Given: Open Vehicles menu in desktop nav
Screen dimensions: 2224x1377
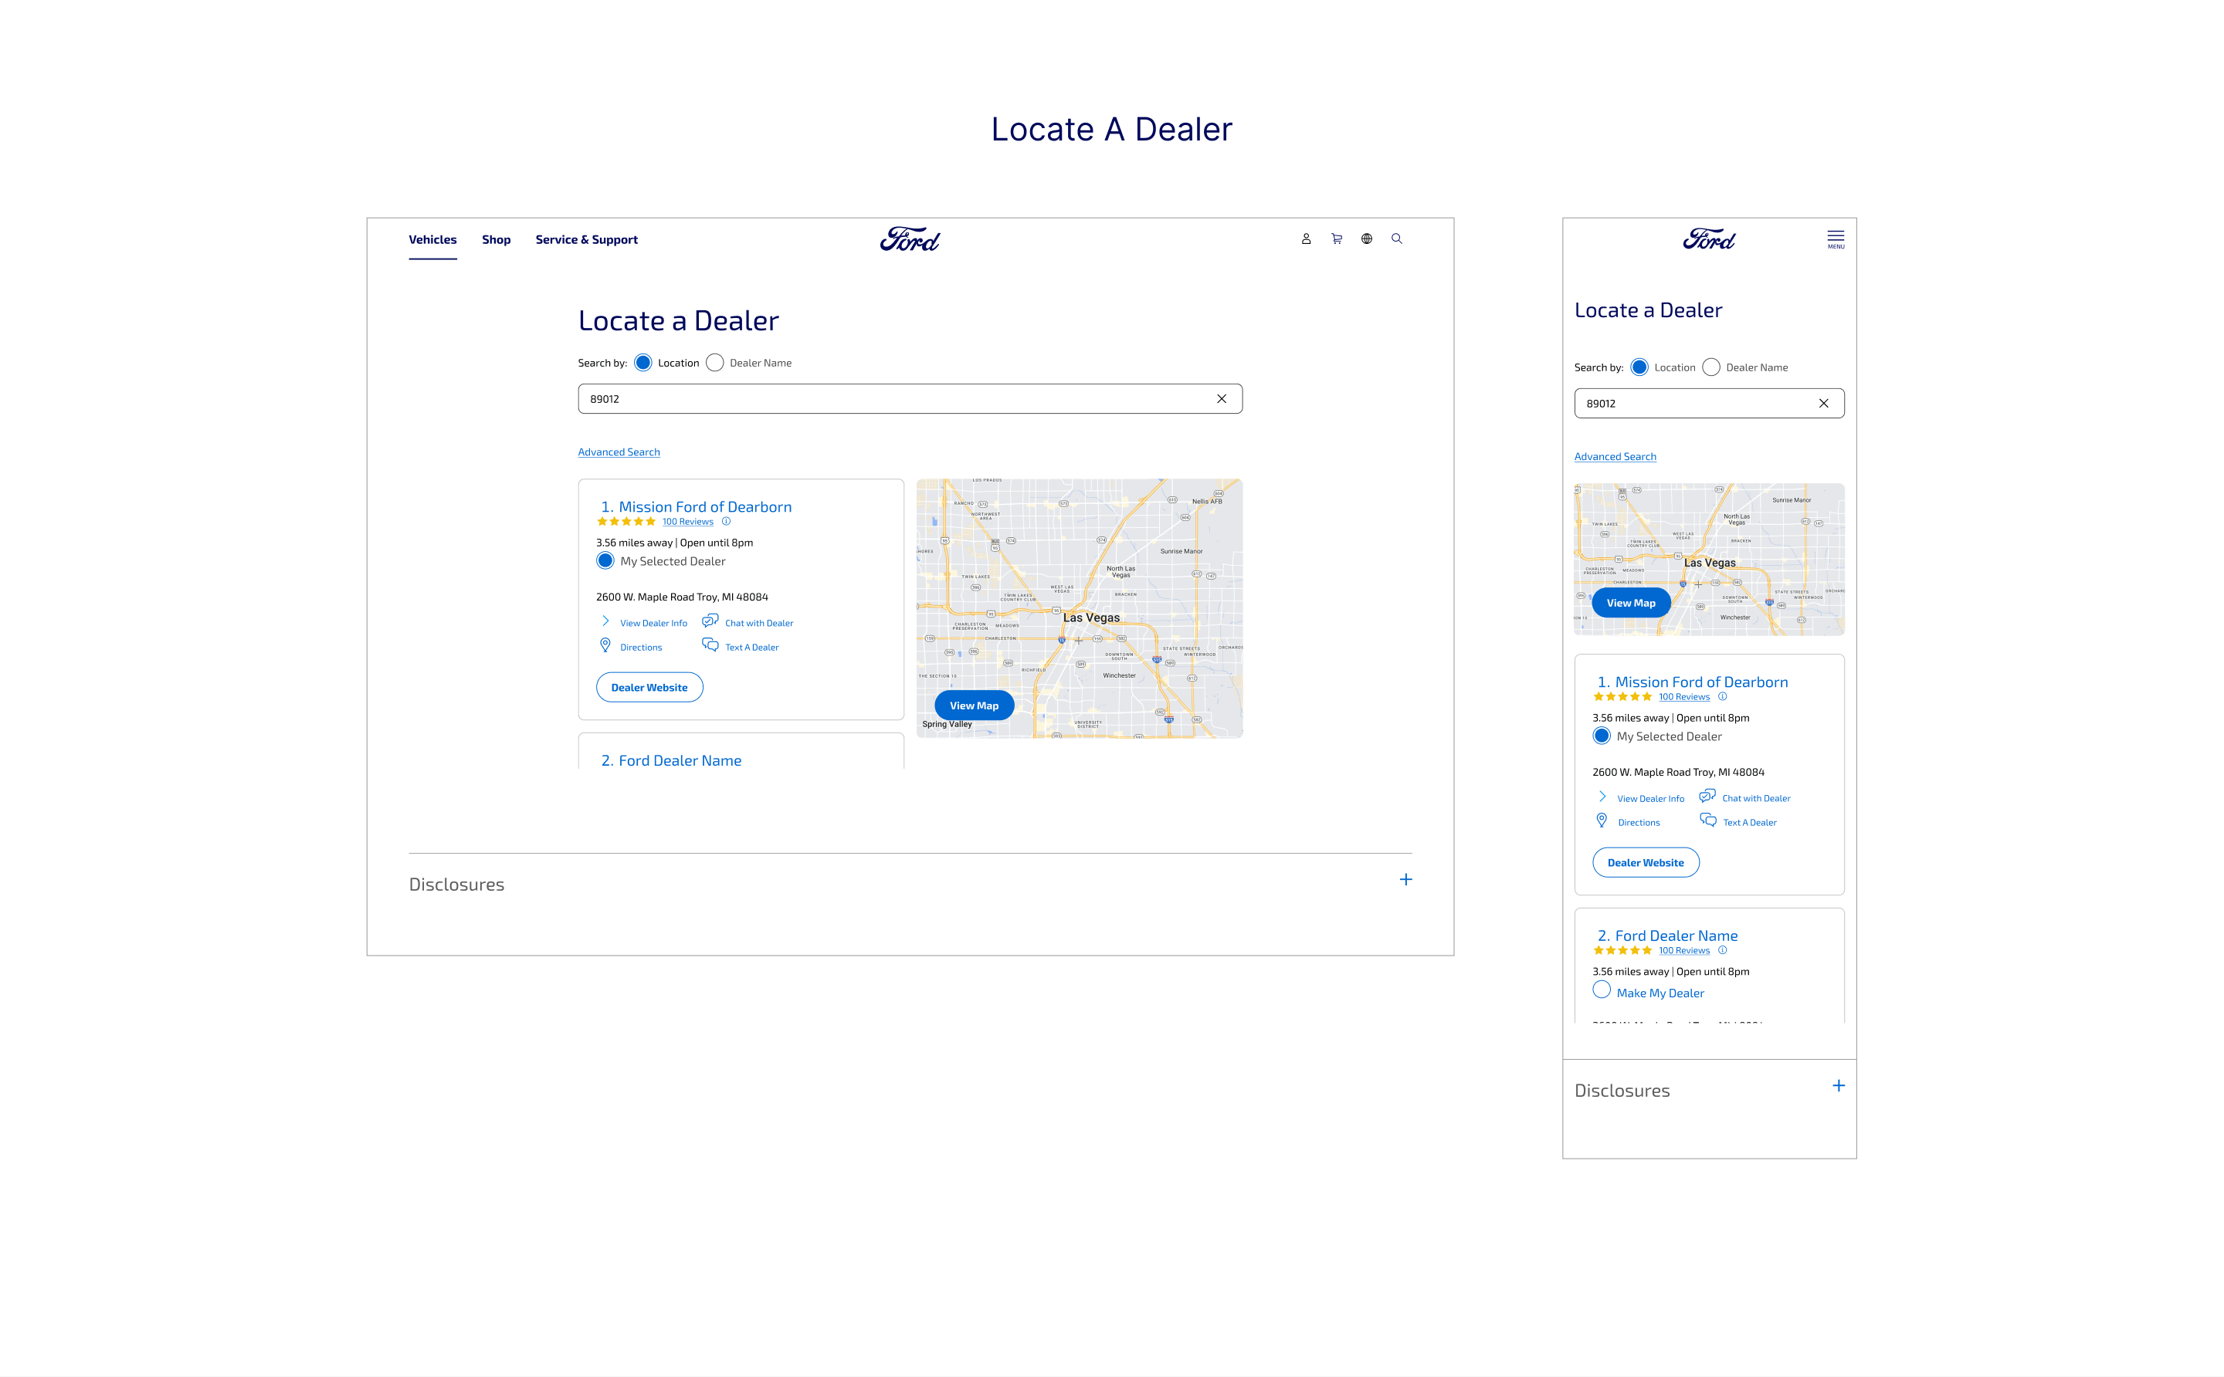Looking at the screenshot, I should pyautogui.click(x=432, y=239).
